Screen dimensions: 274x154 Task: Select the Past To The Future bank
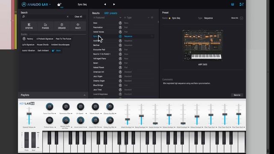(63, 39)
